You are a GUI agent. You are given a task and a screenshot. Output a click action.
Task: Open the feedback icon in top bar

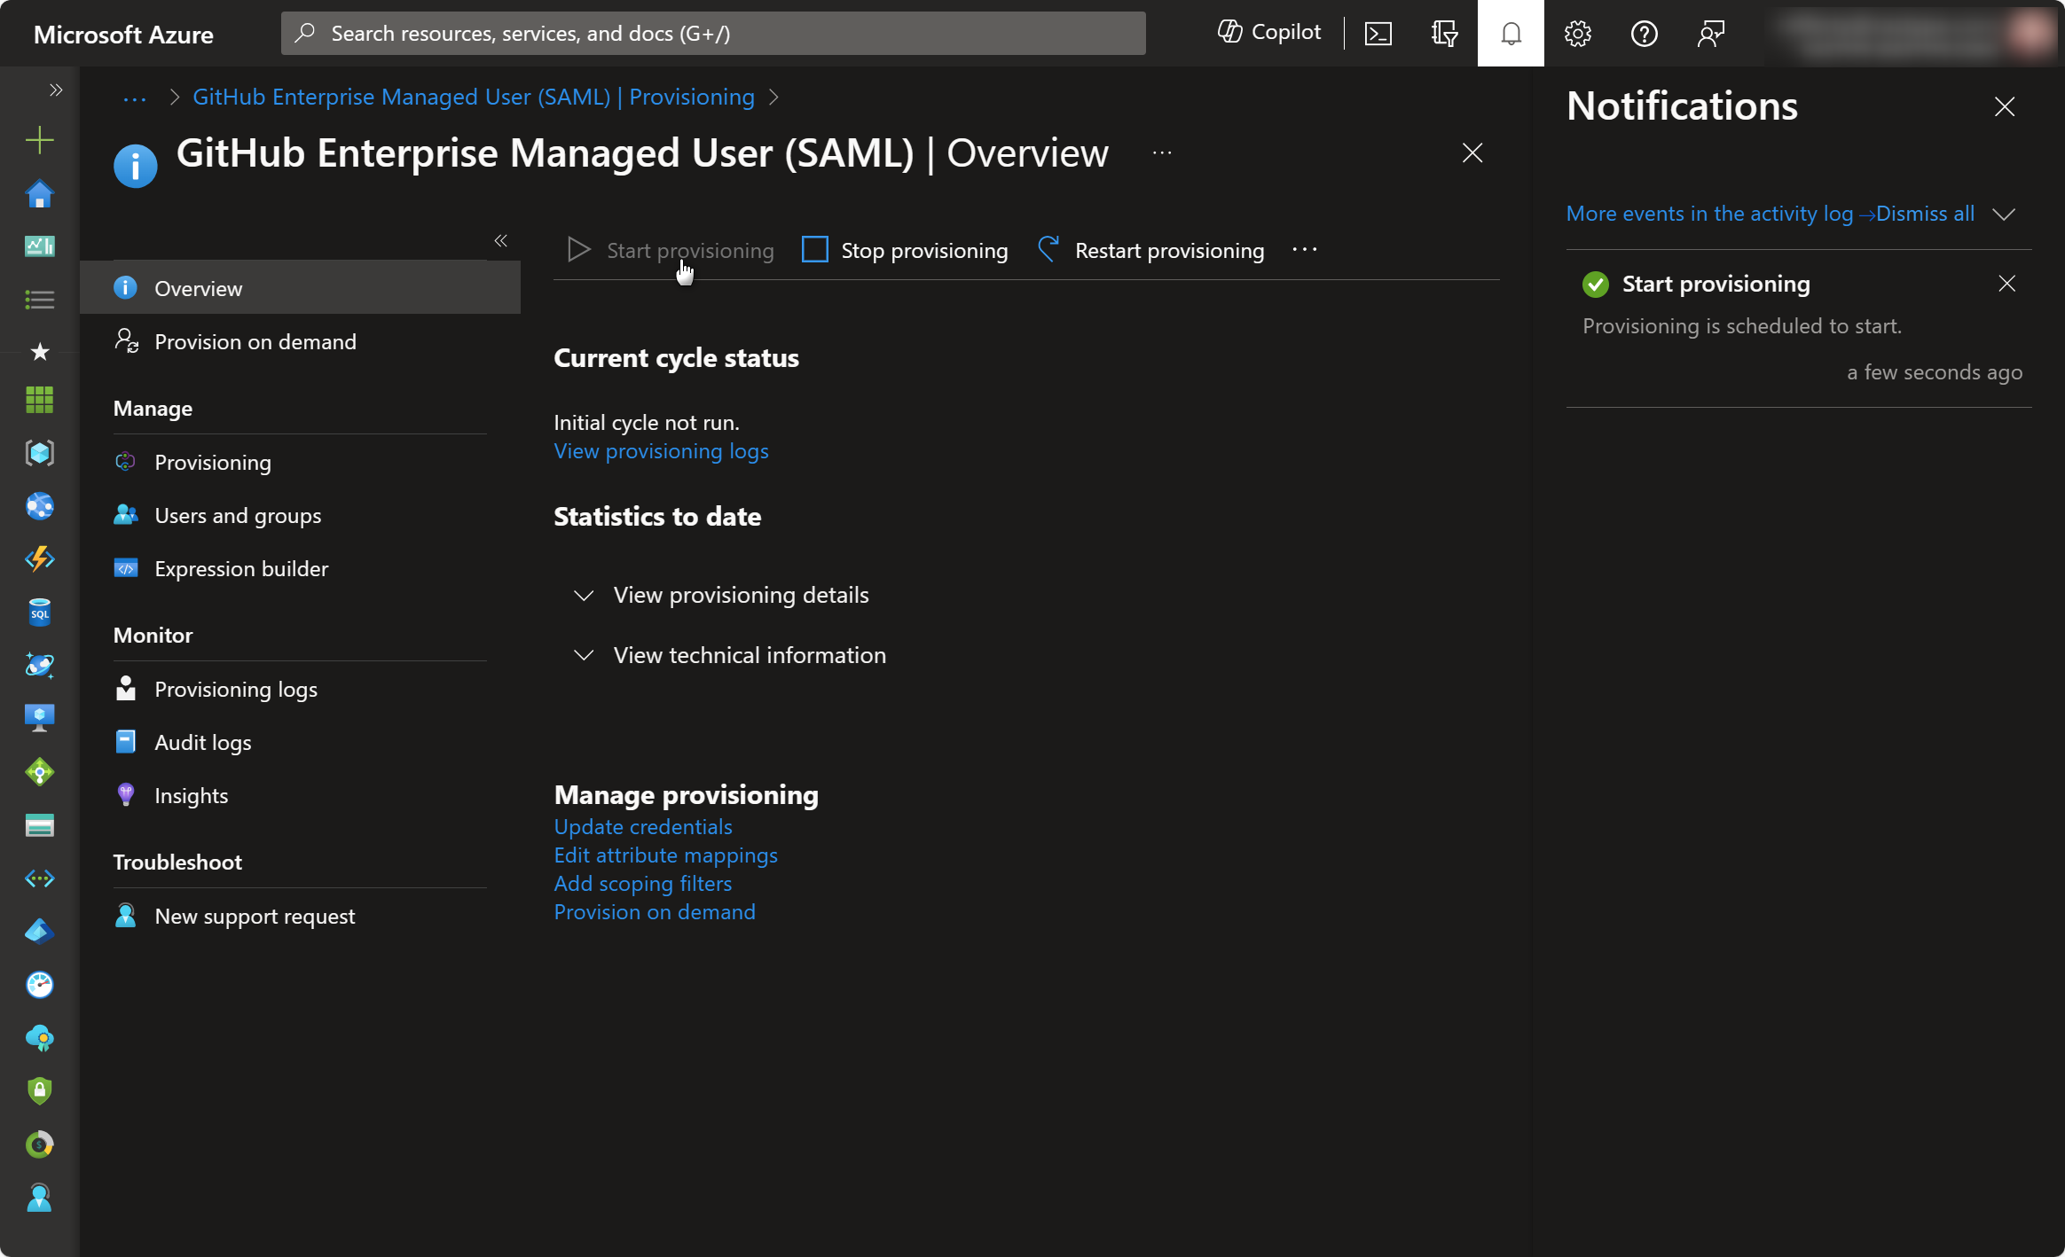coord(1710,34)
